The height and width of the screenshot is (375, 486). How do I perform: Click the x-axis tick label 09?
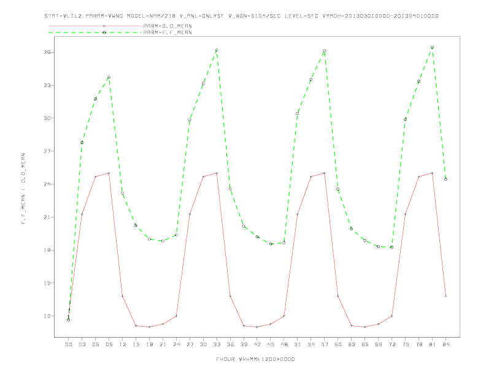click(109, 344)
